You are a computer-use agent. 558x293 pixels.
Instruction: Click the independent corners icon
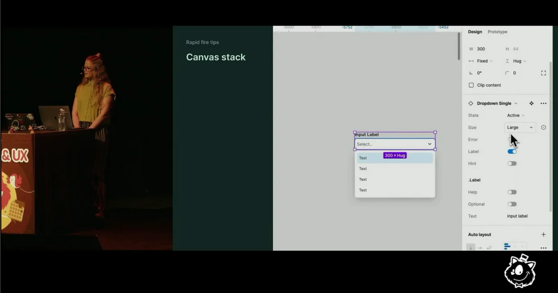tap(543, 73)
